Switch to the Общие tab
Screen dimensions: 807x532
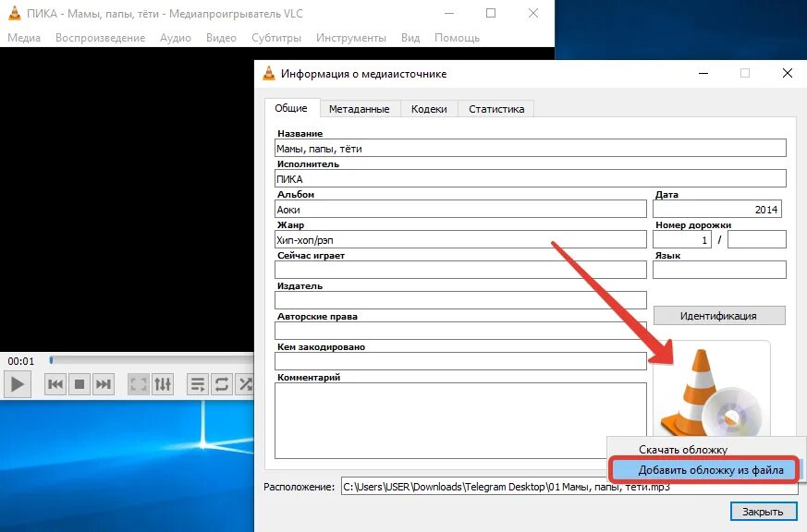pos(291,108)
